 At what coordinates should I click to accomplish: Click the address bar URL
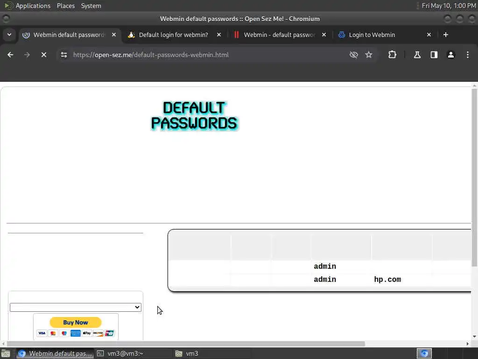pyautogui.click(x=151, y=55)
